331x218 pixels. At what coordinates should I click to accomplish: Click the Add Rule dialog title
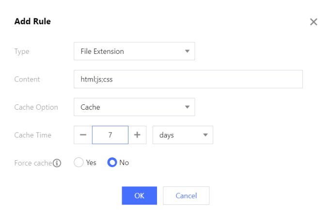point(32,21)
